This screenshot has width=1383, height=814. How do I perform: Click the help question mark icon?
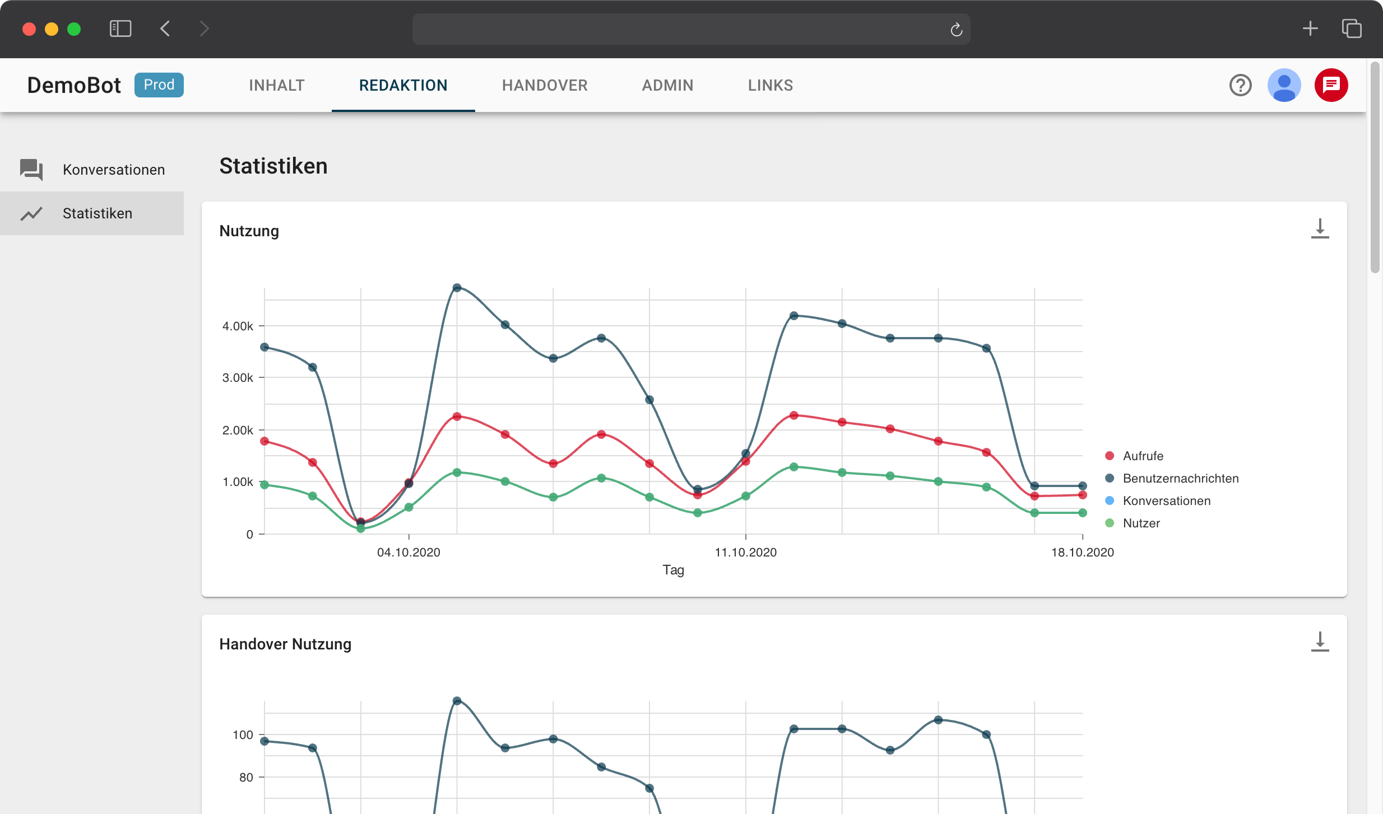tap(1241, 85)
